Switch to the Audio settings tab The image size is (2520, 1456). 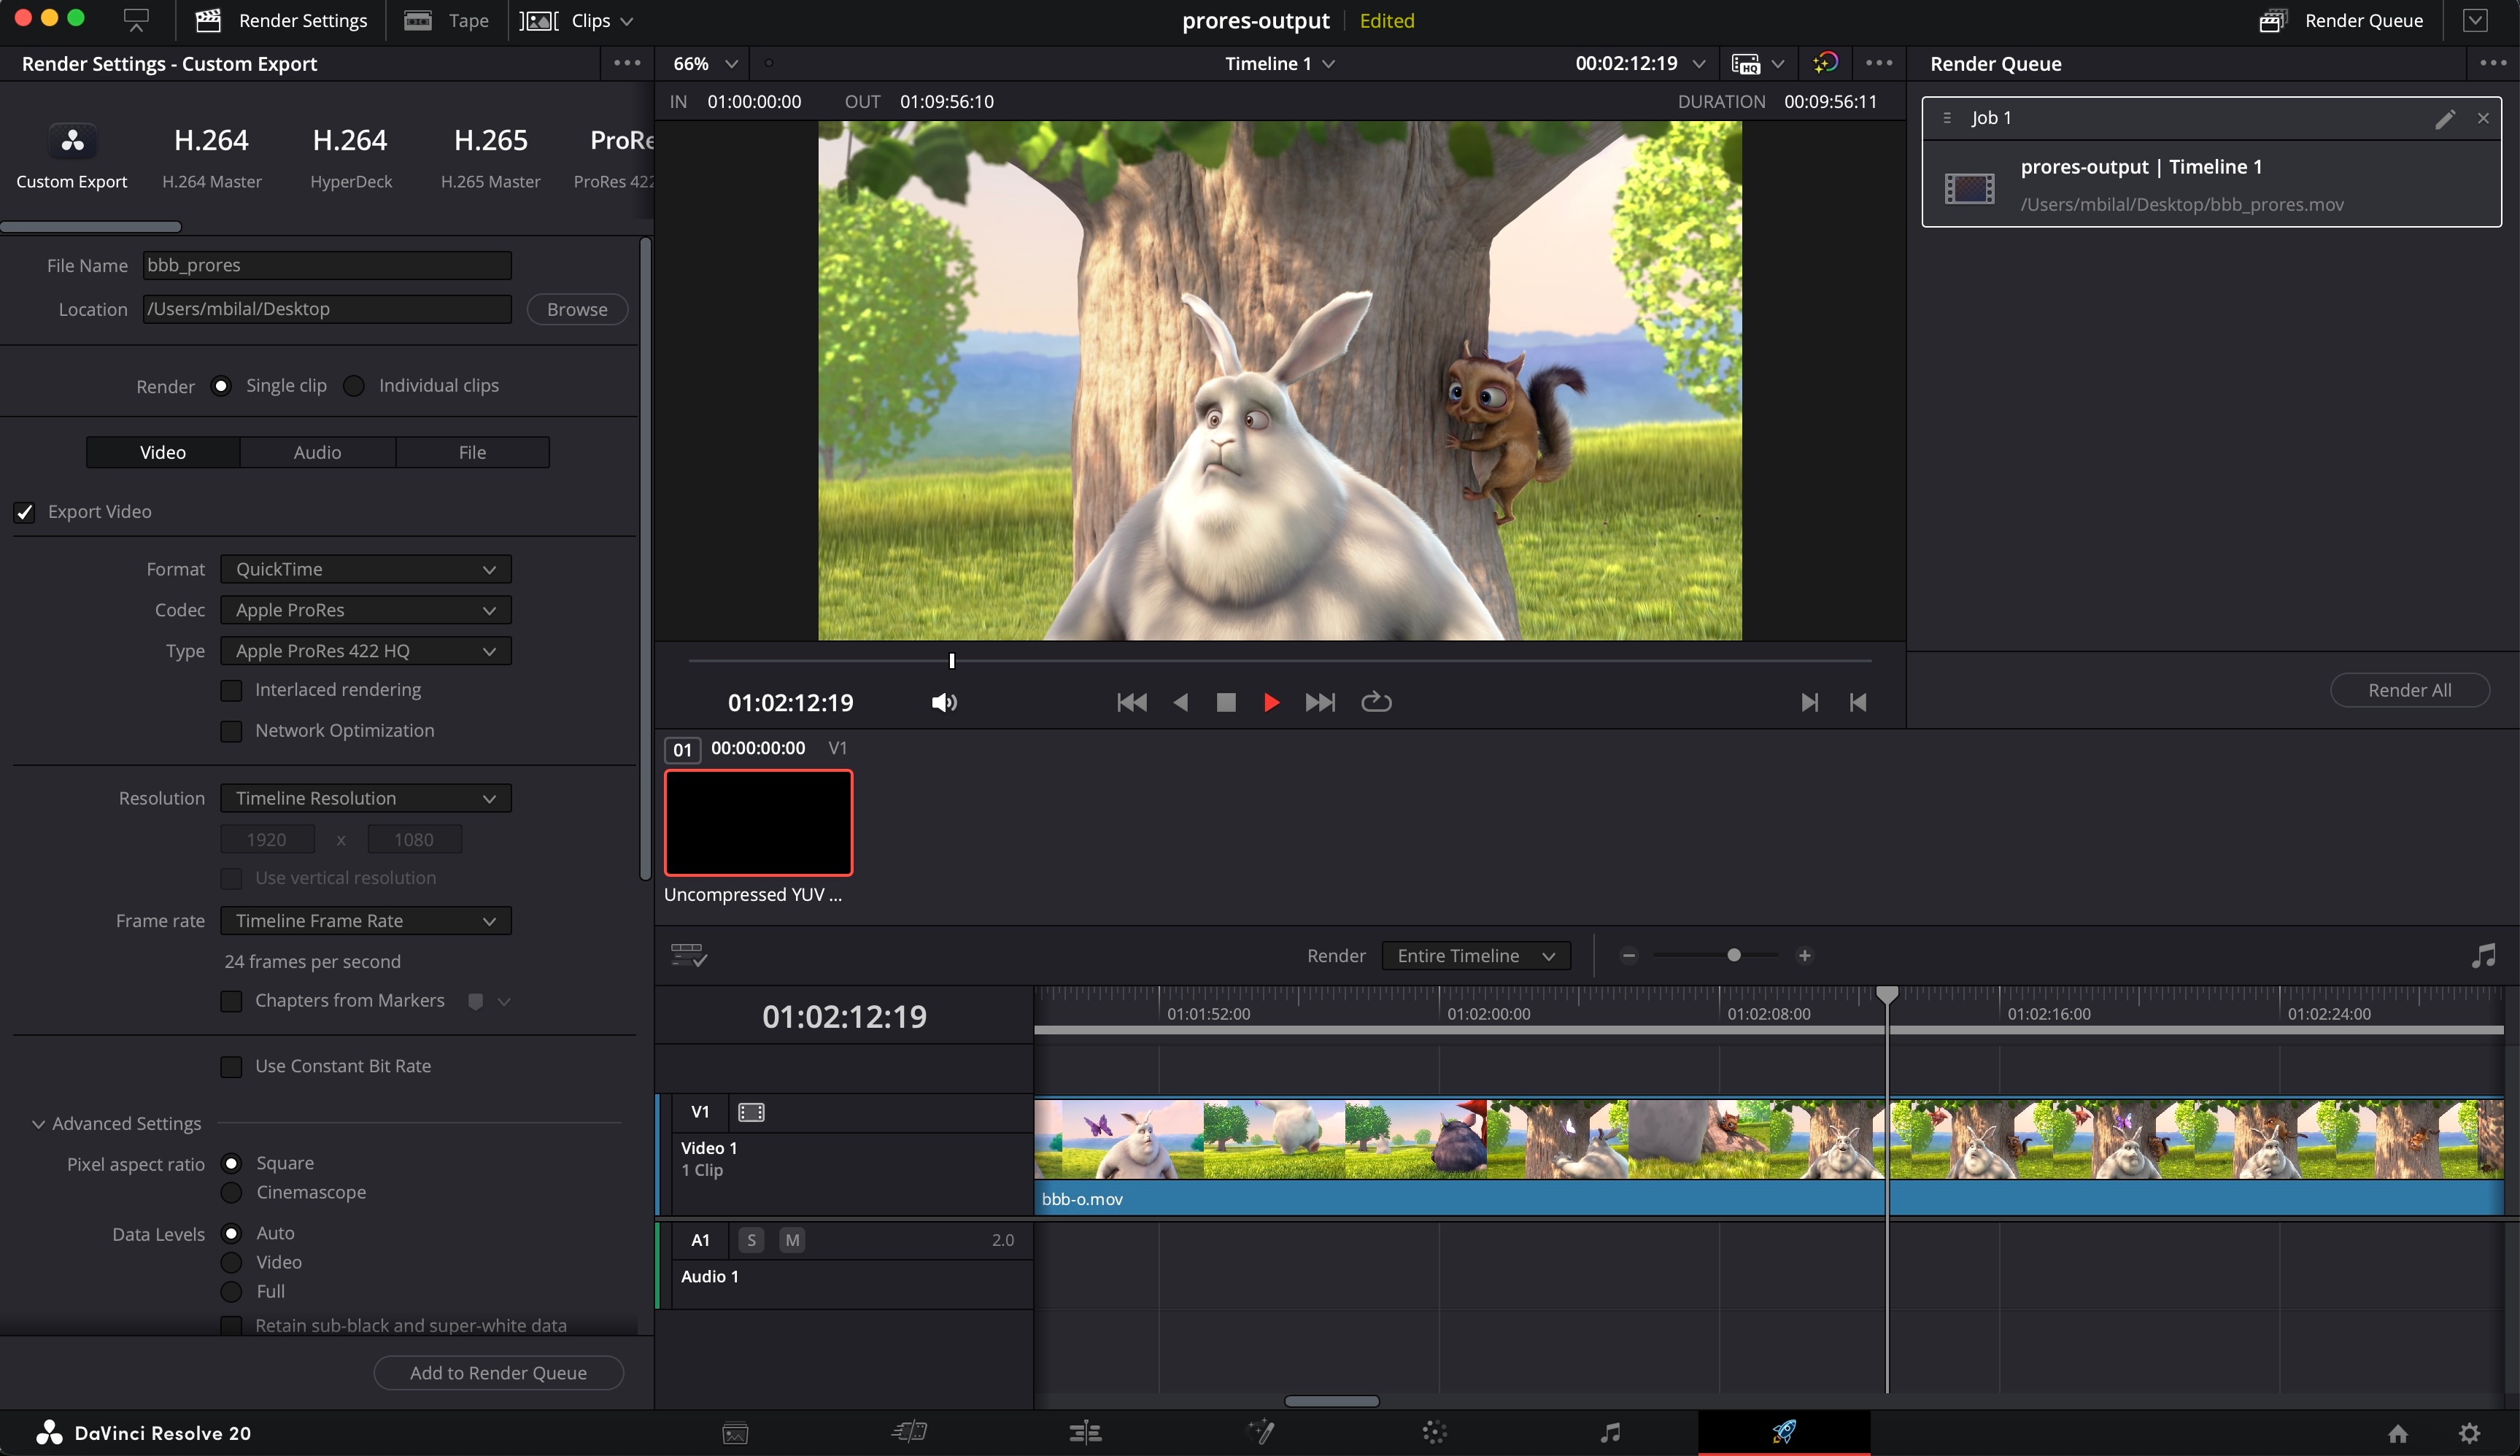(x=317, y=452)
